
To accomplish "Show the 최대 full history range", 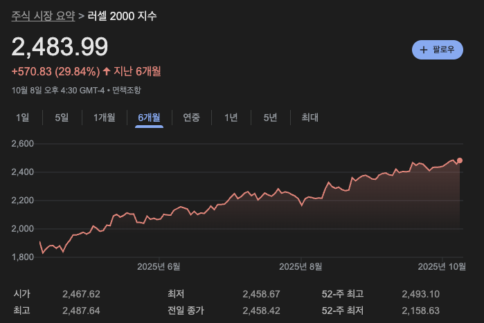I will tap(310, 118).
